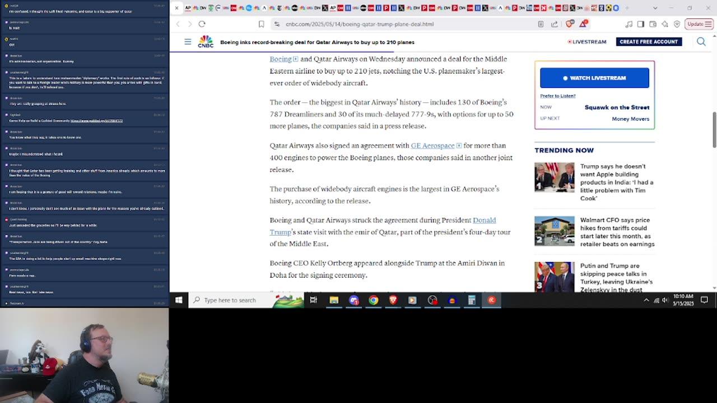
Task: Click the cnbc.com address bar URL
Action: [x=360, y=24]
